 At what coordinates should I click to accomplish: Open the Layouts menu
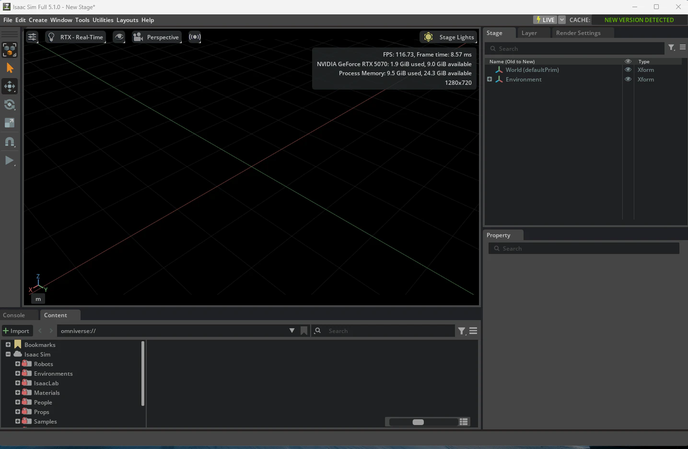(x=128, y=20)
